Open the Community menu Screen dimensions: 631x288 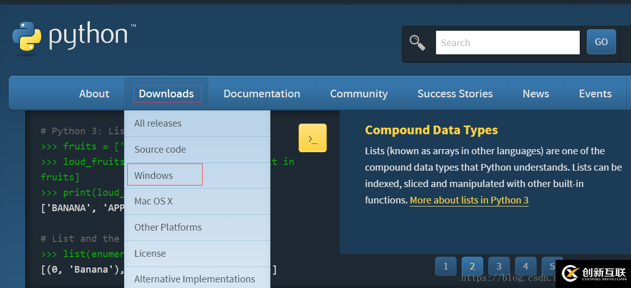click(x=359, y=94)
